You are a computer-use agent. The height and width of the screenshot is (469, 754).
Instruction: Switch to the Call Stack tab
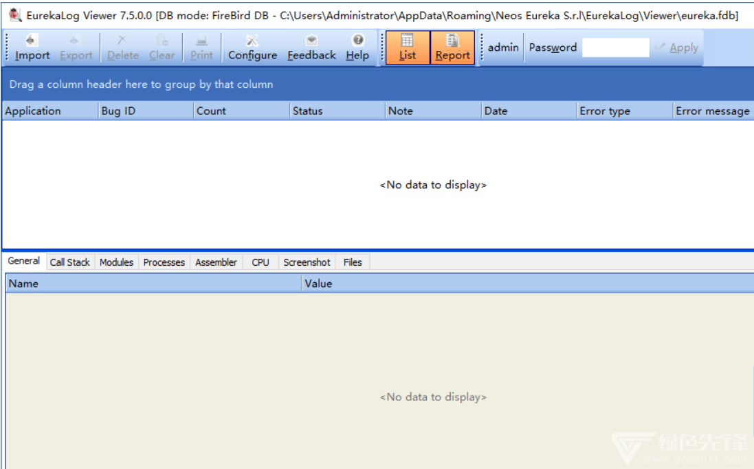69,262
